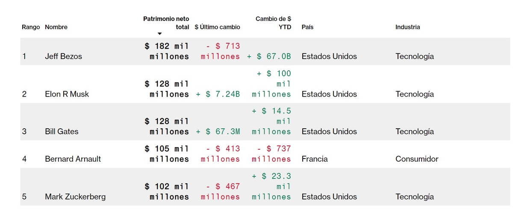513x209 pixels.
Task: Click Zuckerberg's - $ 467 millones change
Action: 221,192
